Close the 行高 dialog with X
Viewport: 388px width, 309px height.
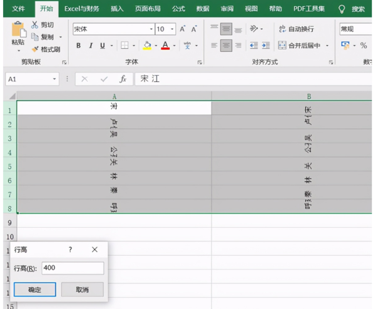tap(94, 250)
